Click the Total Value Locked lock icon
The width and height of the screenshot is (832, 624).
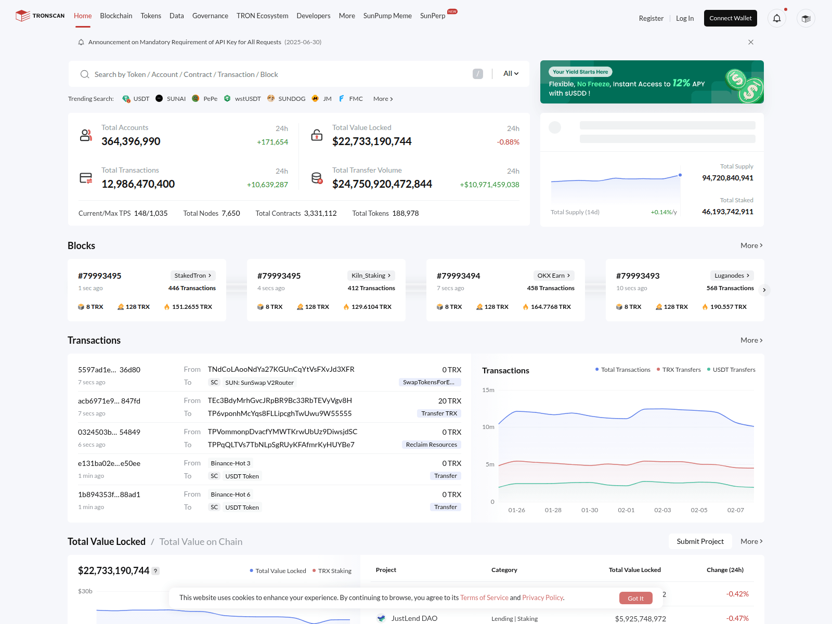(x=317, y=135)
